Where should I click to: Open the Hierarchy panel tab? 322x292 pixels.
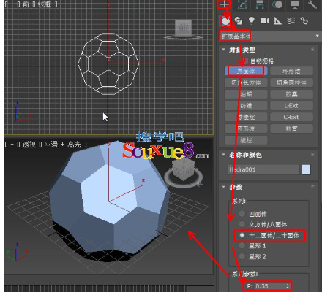pos(260,4)
